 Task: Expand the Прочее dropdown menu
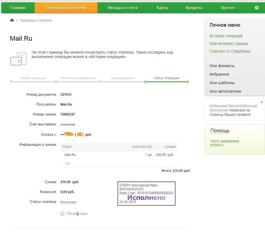pos(229,8)
